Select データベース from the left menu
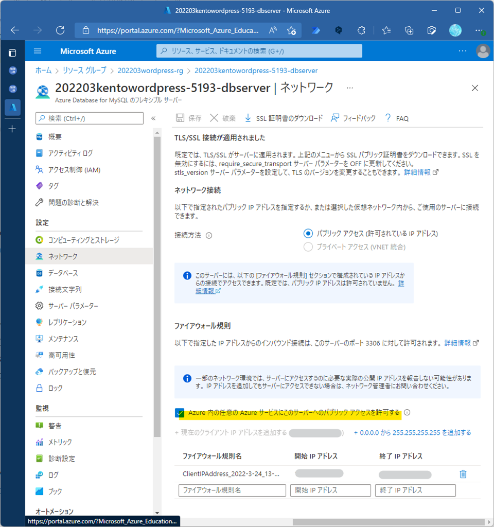The height and width of the screenshot is (527, 494). tap(63, 273)
